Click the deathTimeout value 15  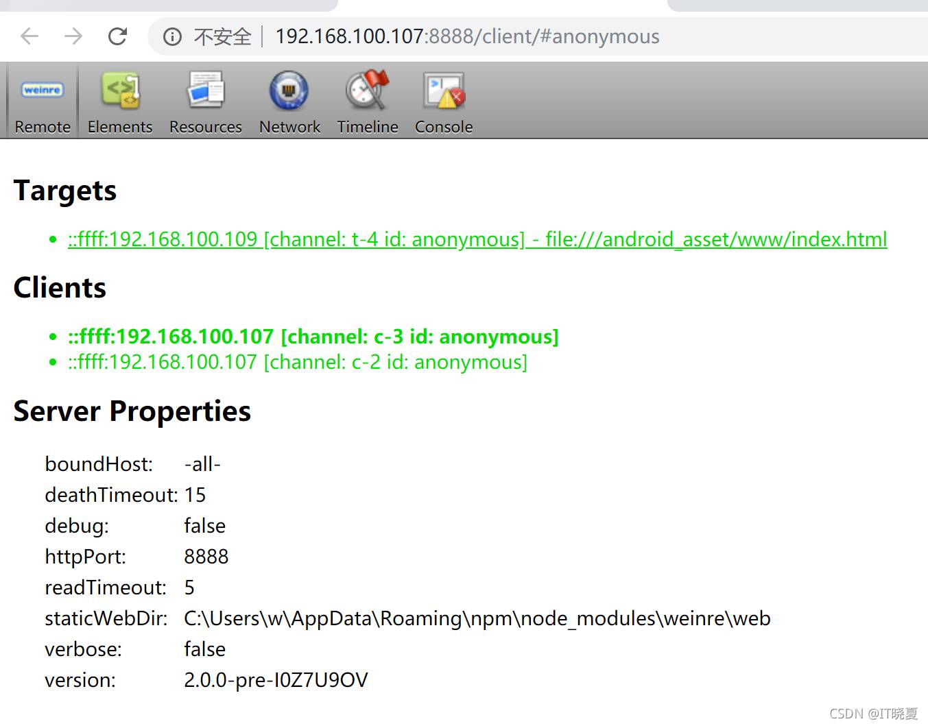(195, 495)
